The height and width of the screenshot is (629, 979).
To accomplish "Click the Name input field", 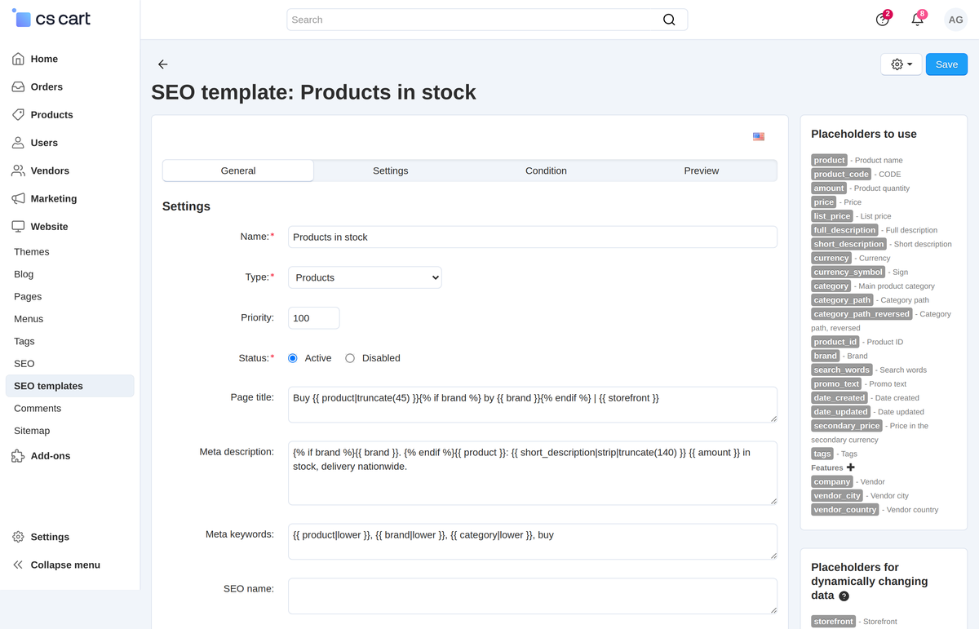I will point(533,237).
